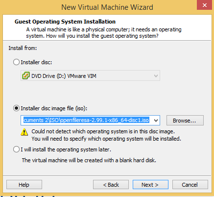Click the New Virtual Machine Wizard title bar

(x=107, y=7)
